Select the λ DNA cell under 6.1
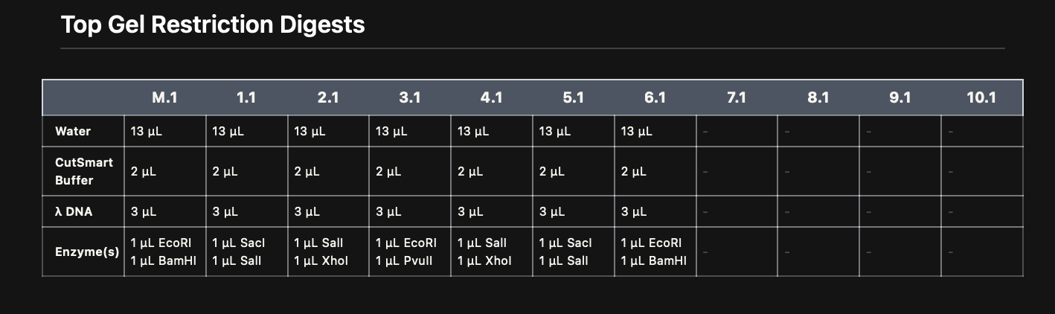Image resolution: width=1055 pixels, height=314 pixels. click(x=655, y=212)
